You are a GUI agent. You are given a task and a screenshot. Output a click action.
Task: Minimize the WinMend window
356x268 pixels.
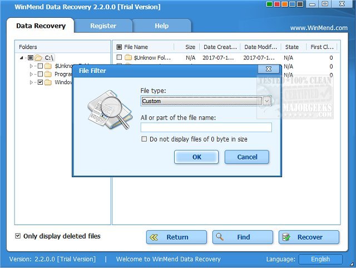(312, 4)
